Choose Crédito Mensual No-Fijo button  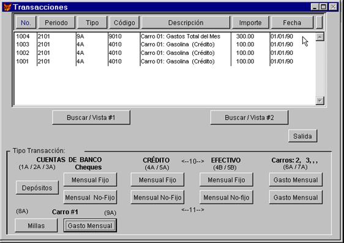(x=157, y=197)
